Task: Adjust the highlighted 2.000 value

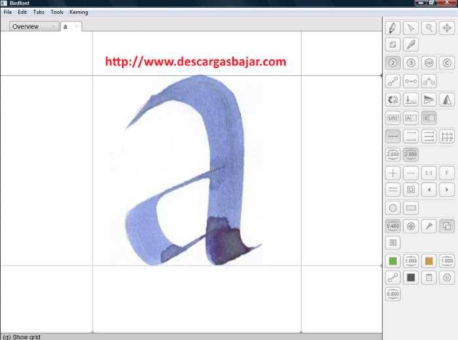Action: pos(411,154)
